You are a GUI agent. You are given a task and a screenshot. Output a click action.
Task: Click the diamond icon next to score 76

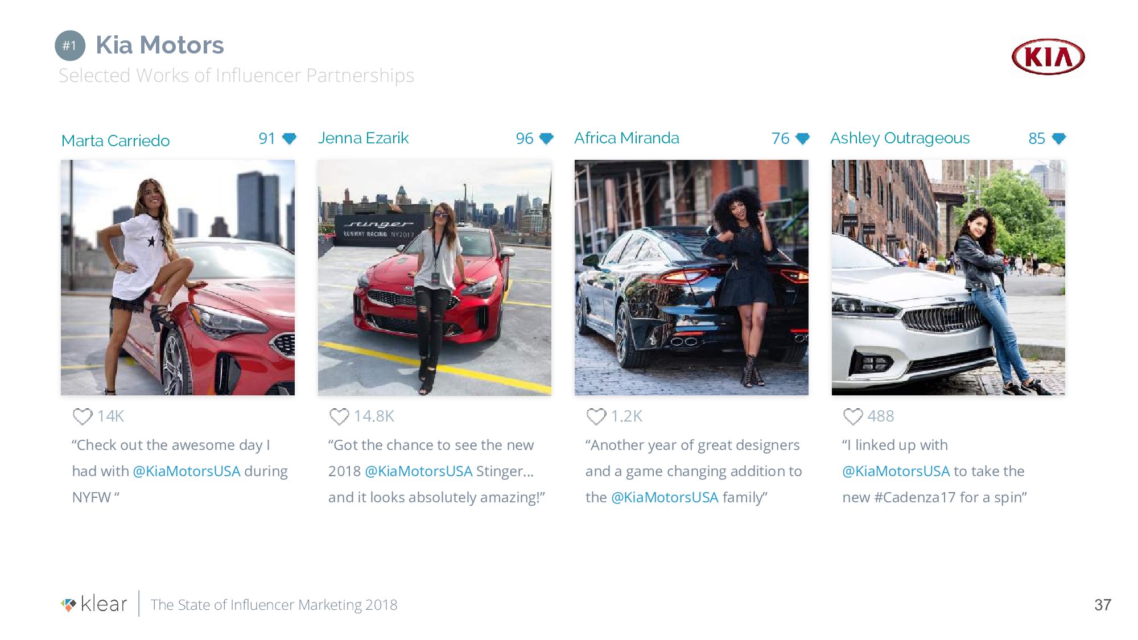802,138
